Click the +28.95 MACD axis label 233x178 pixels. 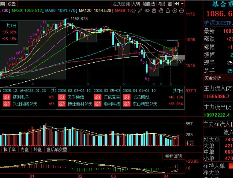coord(192,161)
